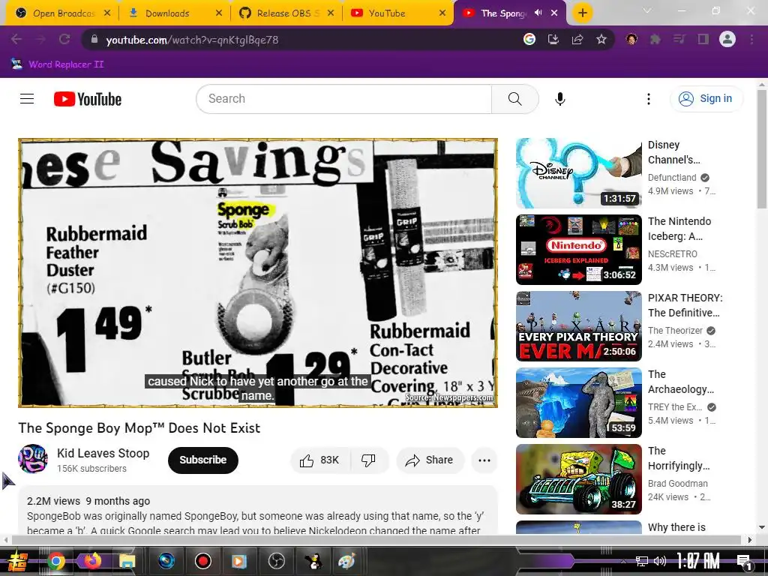Viewport: 768px width, 576px height.
Task: Close the Release OBS tab
Action: (x=331, y=13)
